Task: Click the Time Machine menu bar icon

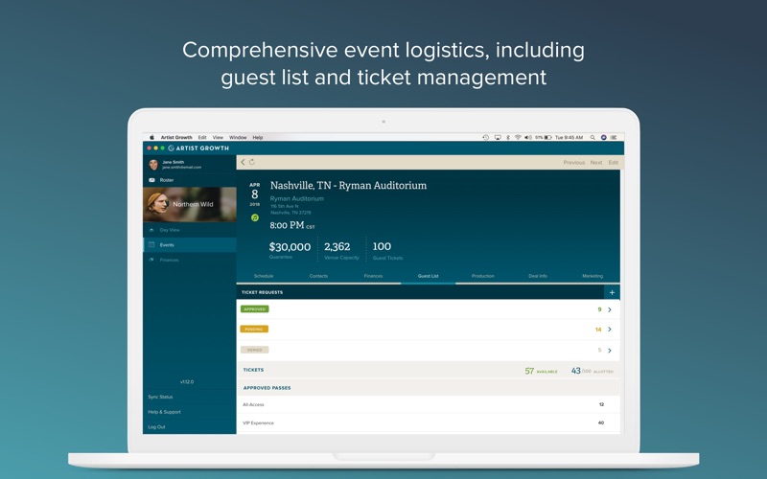Action: 486,137
